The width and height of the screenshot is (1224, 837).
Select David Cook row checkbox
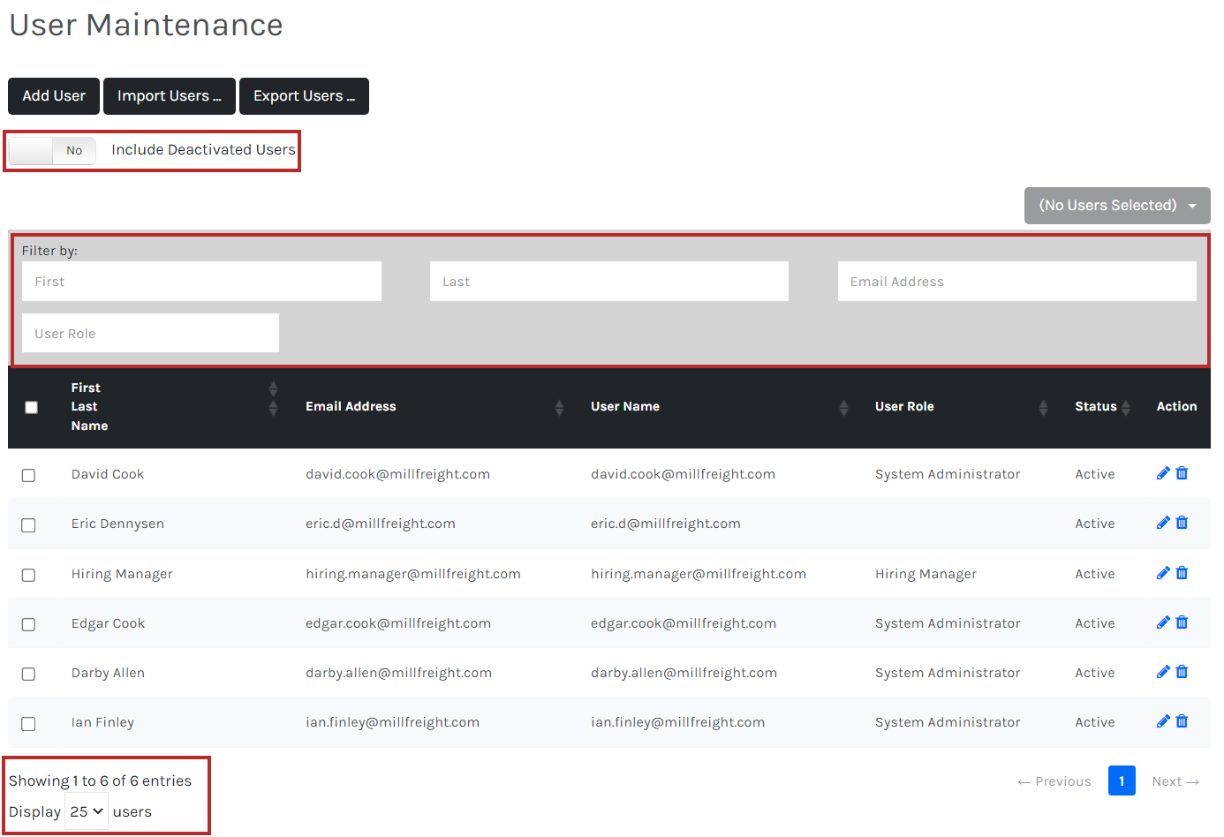[x=28, y=475]
